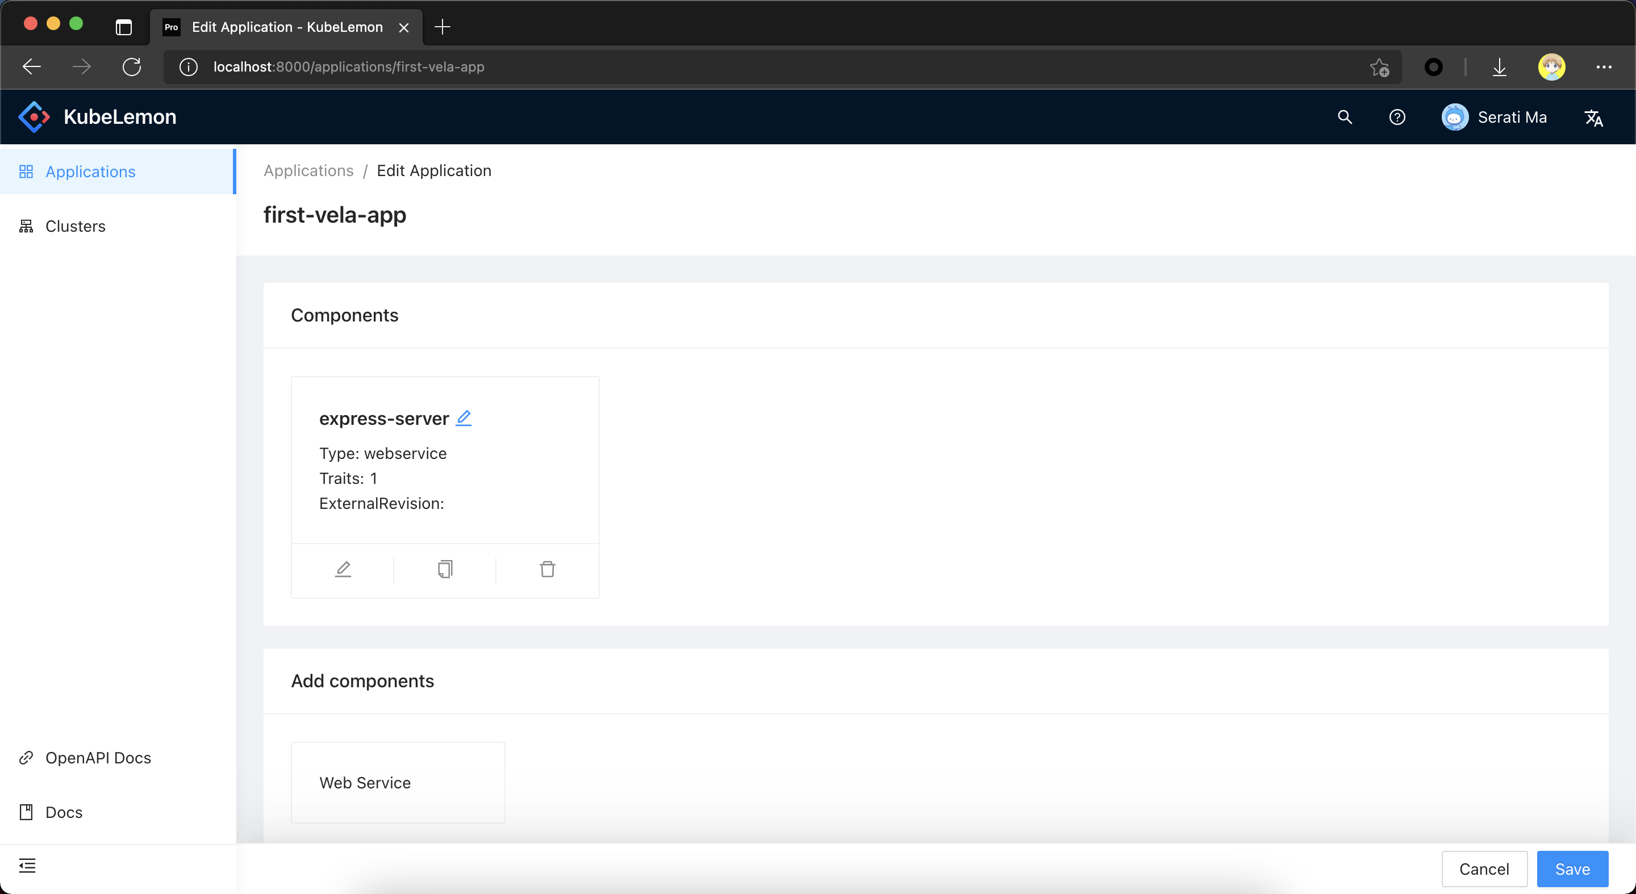The height and width of the screenshot is (894, 1636).
Task: Collapse the sidebar using bottom menu icon
Action: click(x=27, y=866)
